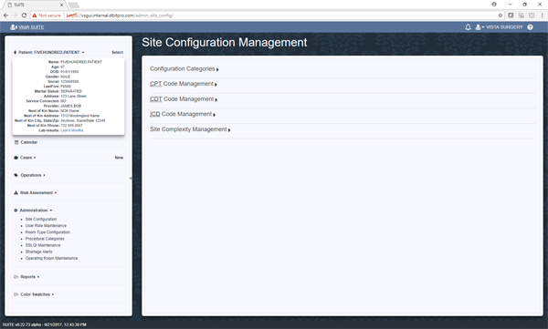Click the Color Swatches folder icon
The image size is (548, 329).
(x=16, y=294)
